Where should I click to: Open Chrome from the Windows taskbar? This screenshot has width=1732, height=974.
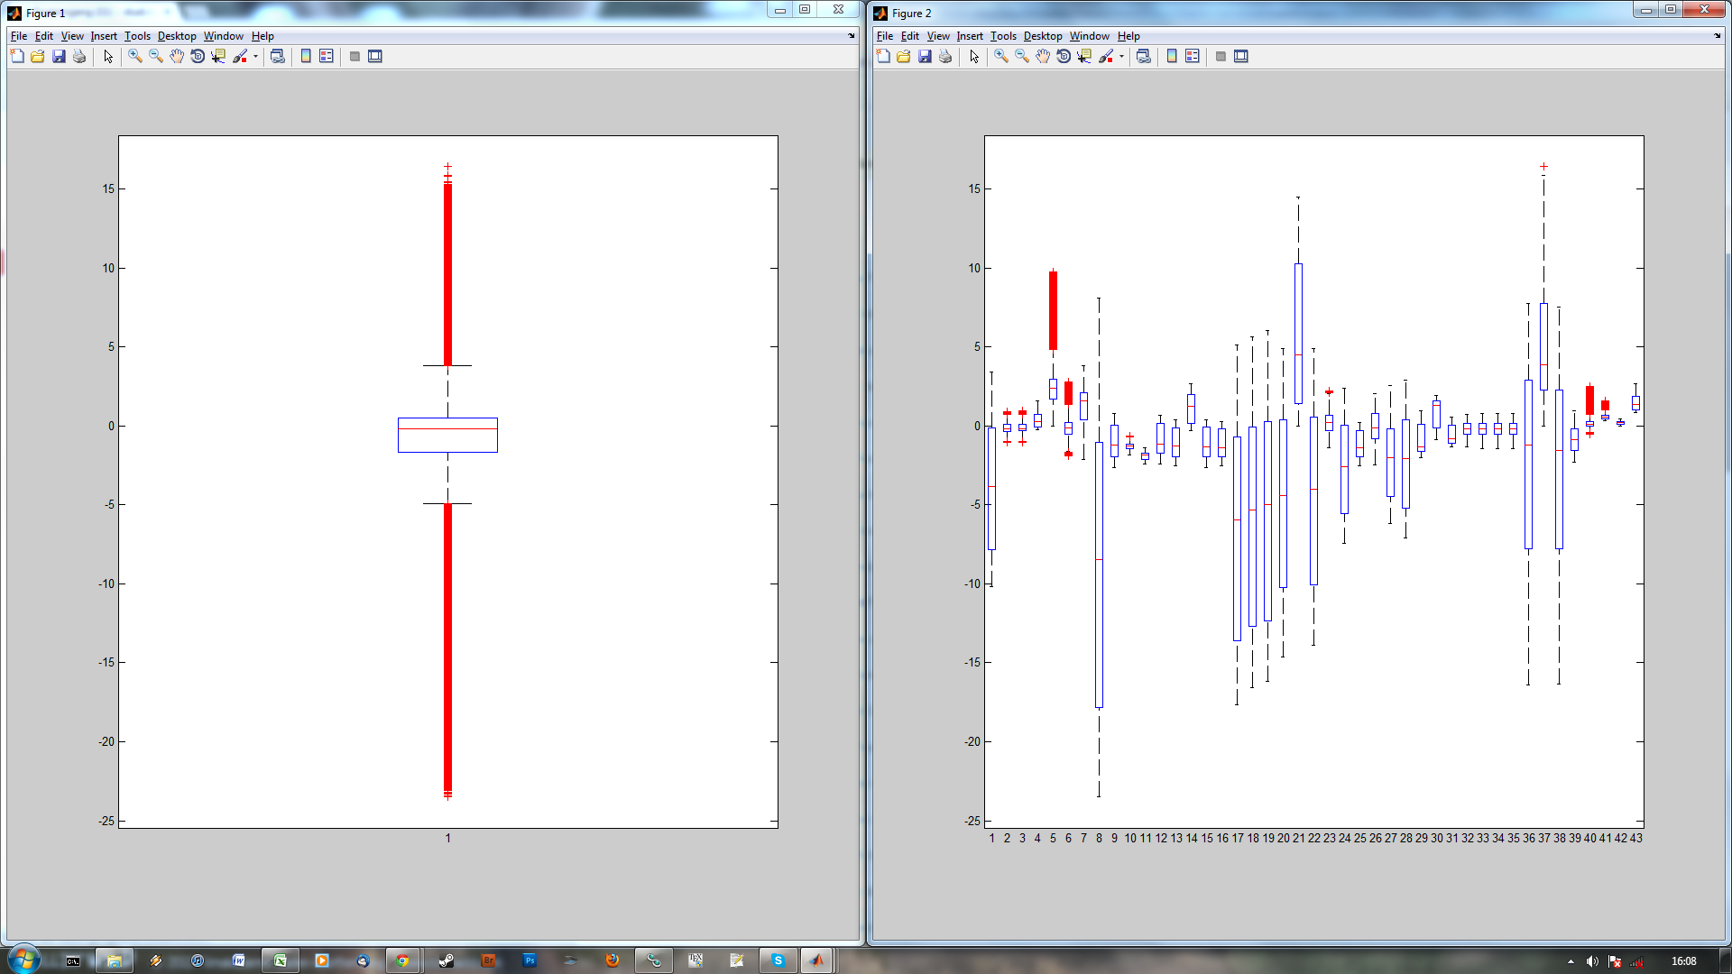tap(403, 960)
